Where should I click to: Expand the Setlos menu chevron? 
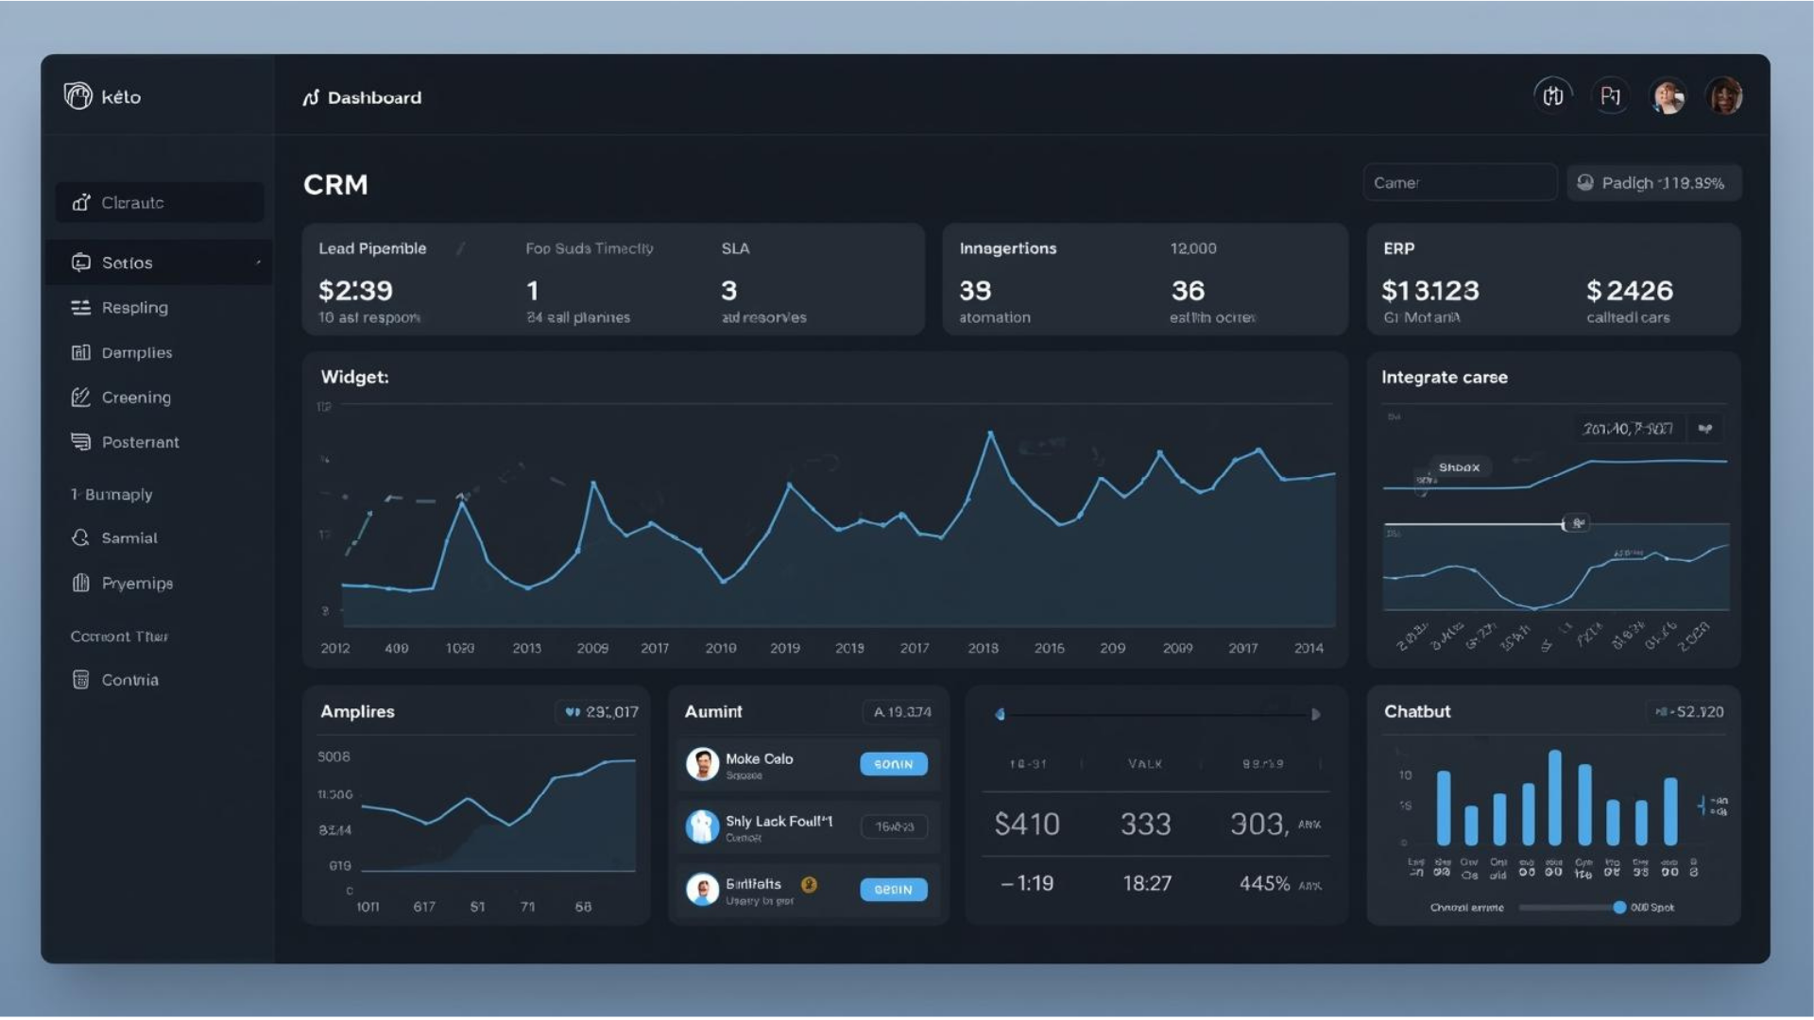258,263
